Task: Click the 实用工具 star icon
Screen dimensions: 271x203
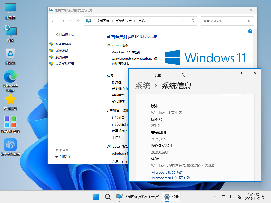Action: 10,100
